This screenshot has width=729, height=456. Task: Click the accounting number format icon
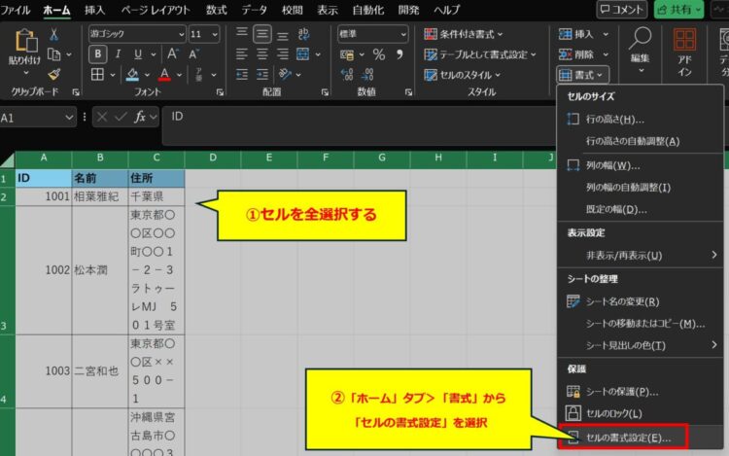point(347,54)
